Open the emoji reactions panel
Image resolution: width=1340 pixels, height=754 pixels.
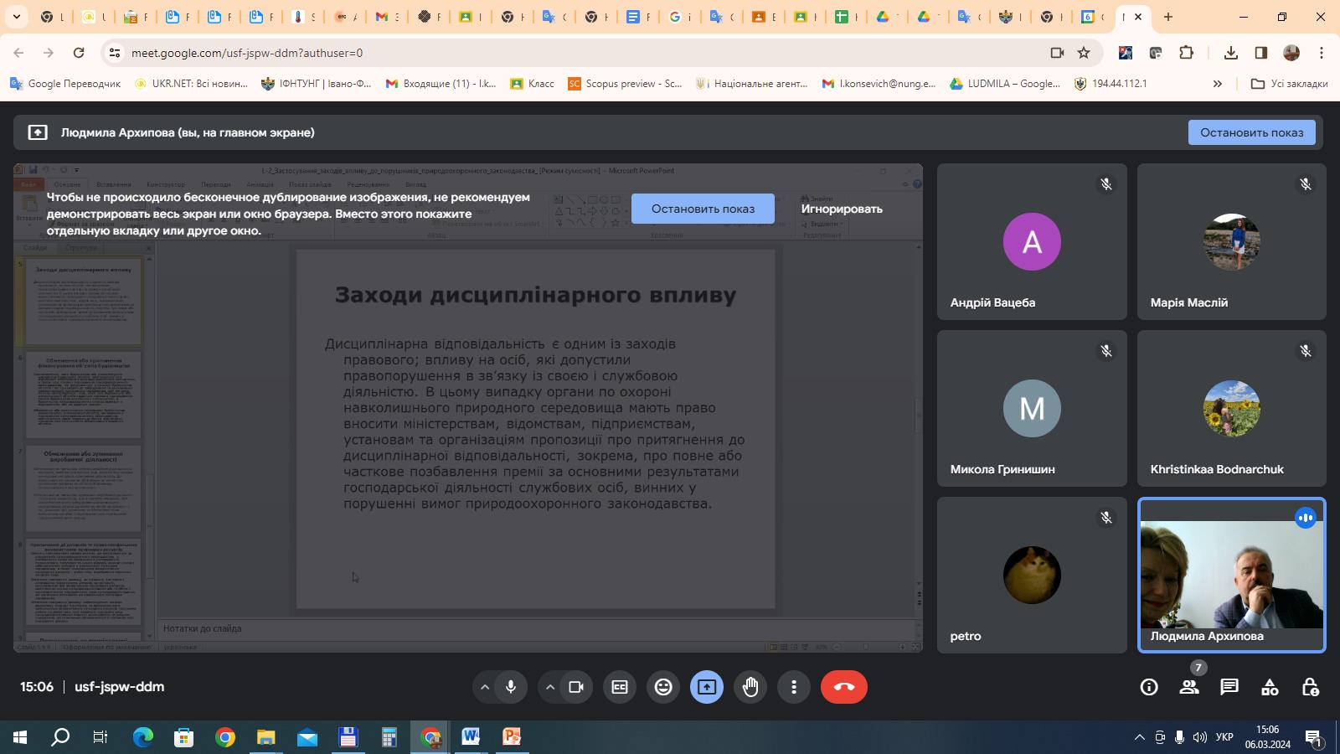click(663, 686)
